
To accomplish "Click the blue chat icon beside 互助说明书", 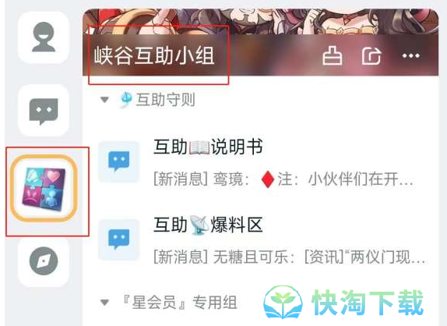I will (119, 161).
